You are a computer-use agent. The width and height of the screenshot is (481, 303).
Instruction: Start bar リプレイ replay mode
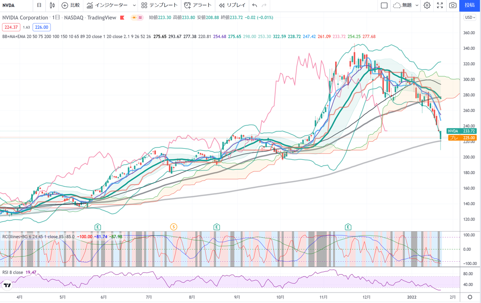tap(232, 5)
